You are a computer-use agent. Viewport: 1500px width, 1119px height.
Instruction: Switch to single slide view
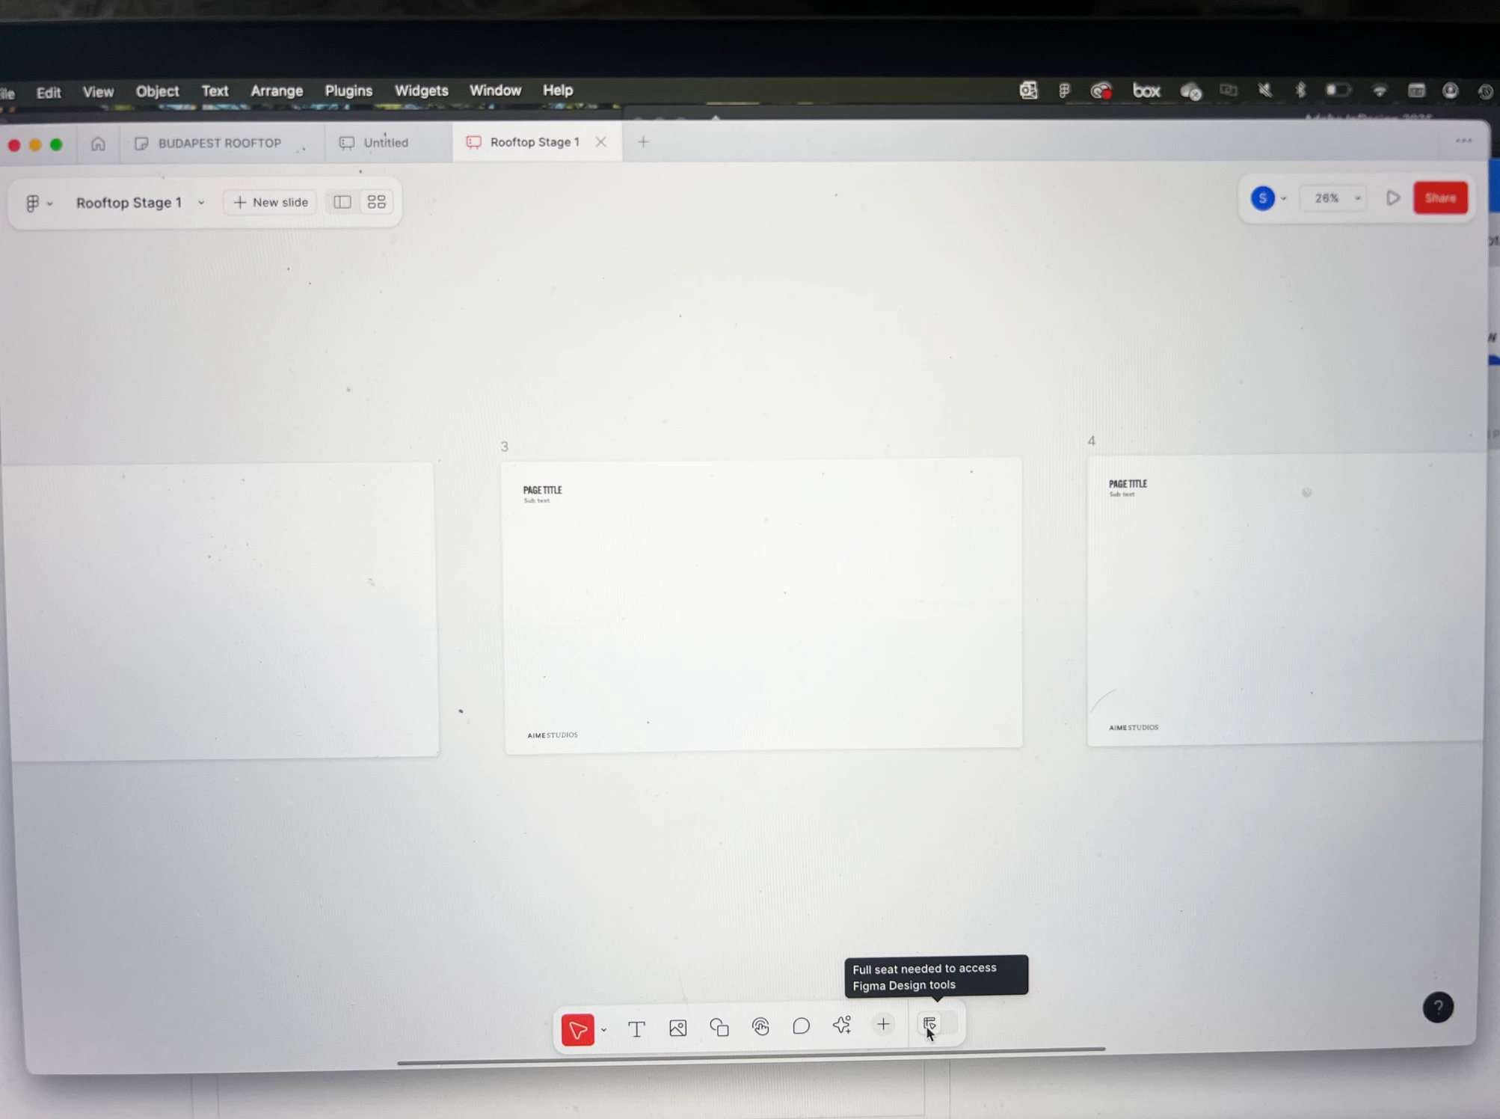point(342,202)
